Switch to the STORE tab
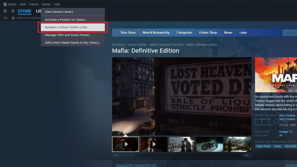The height and width of the screenshot is (167, 297). coord(24,11)
